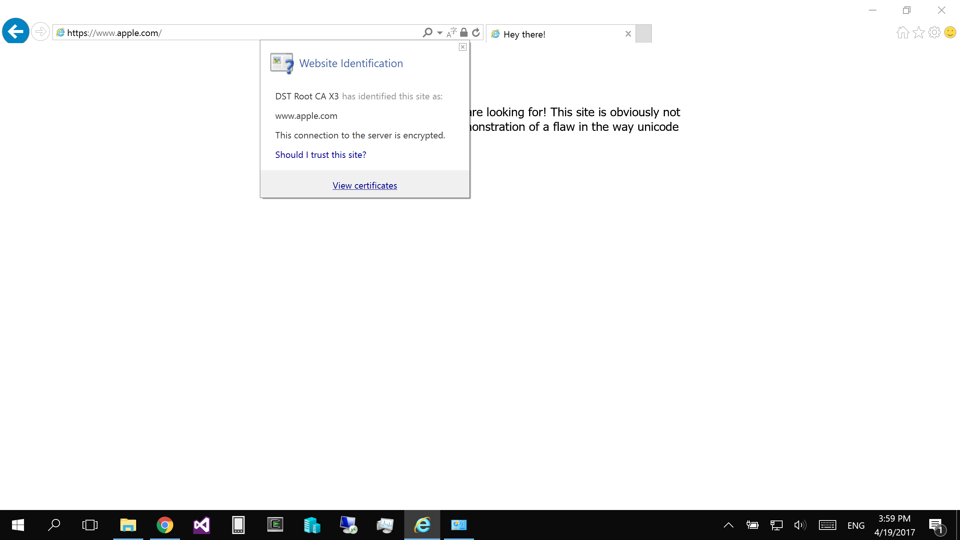Close the 'Hey there!' tab
The width and height of the screenshot is (960, 540).
[628, 34]
